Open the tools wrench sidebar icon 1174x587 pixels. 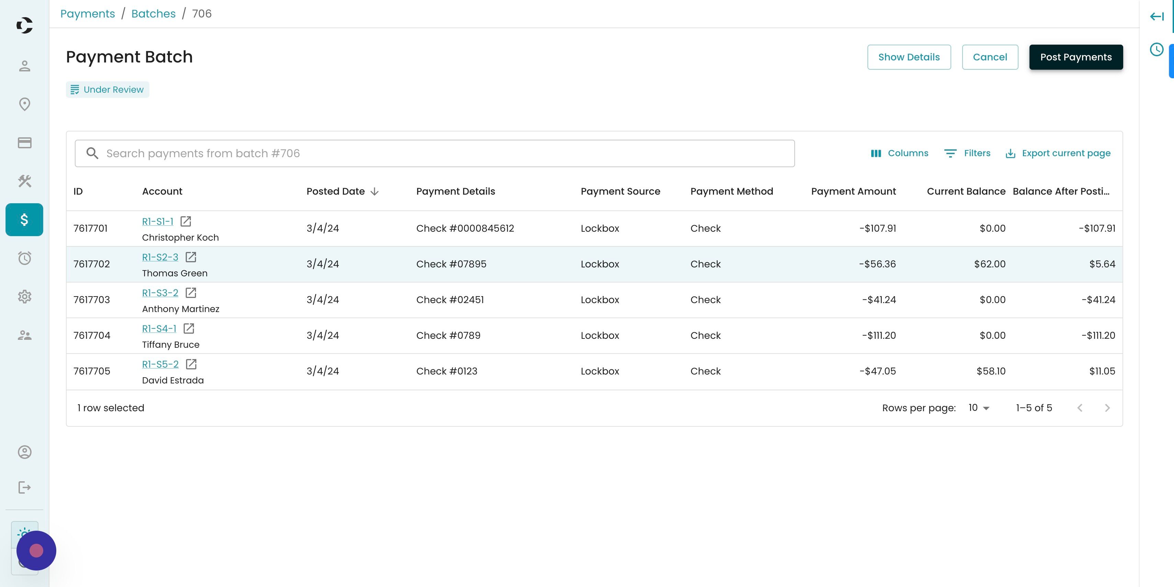click(x=25, y=181)
